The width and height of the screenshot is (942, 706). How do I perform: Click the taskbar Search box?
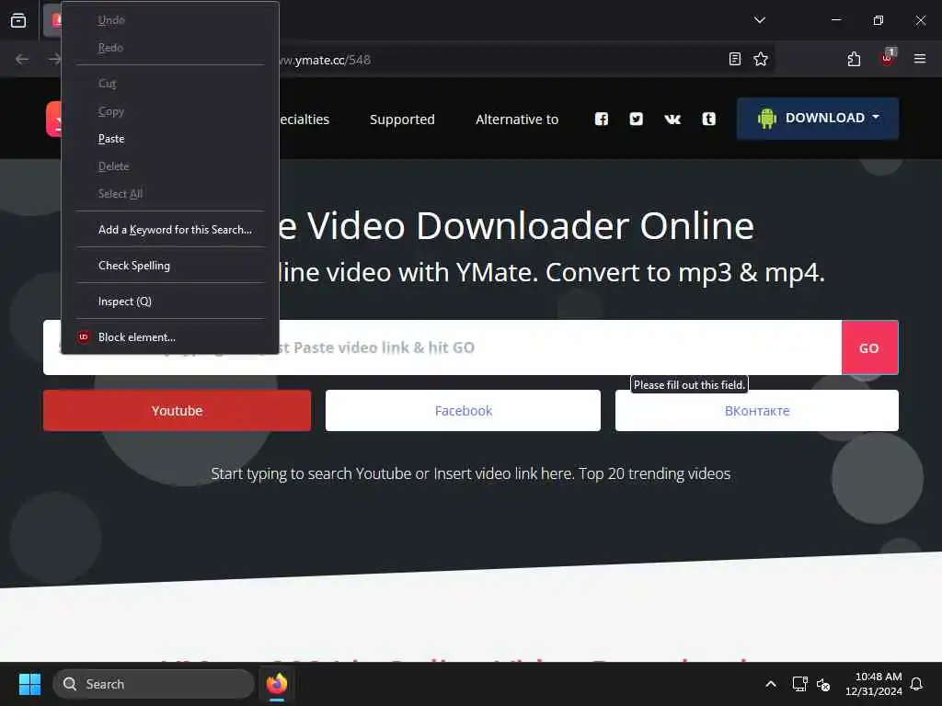(x=154, y=684)
